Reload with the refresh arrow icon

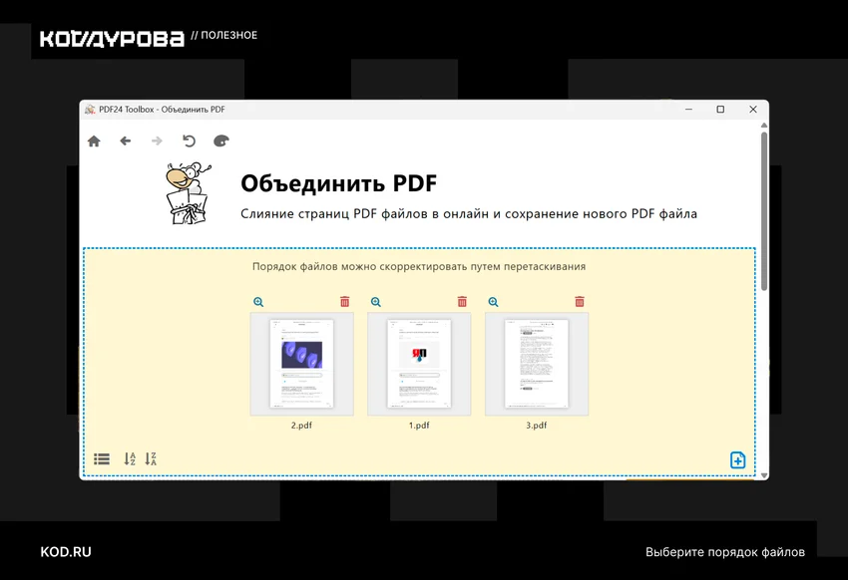click(x=189, y=141)
